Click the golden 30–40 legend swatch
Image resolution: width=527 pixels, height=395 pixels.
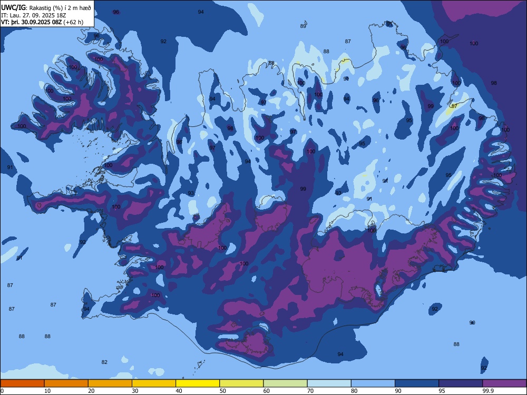point(154,383)
